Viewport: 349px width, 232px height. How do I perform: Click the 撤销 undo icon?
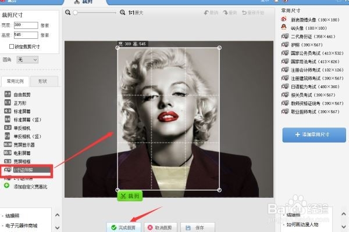coord(206,13)
